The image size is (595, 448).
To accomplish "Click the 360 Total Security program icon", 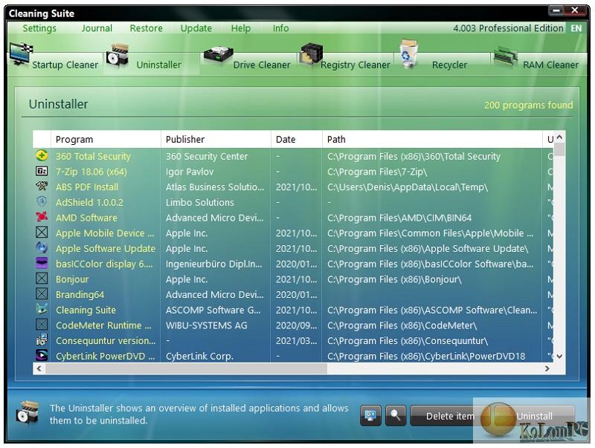I will click(42, 156).
